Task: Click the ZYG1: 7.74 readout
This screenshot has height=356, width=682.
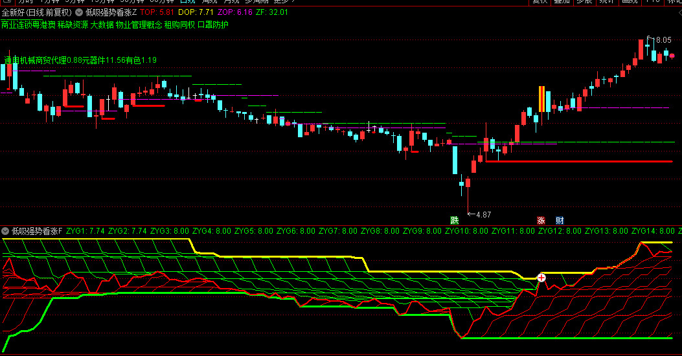Action: 85,231
